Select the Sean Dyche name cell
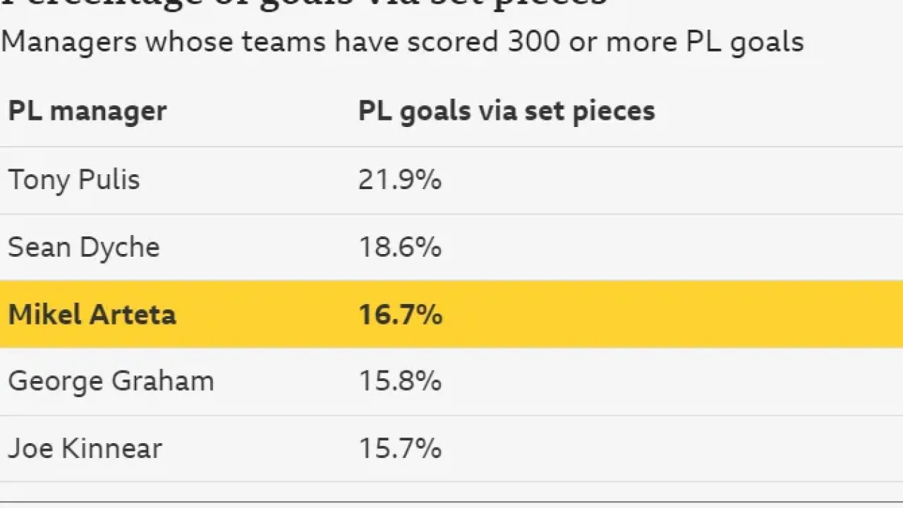The image size is (903, 508). pyautogui.click(x=83, y=248)
